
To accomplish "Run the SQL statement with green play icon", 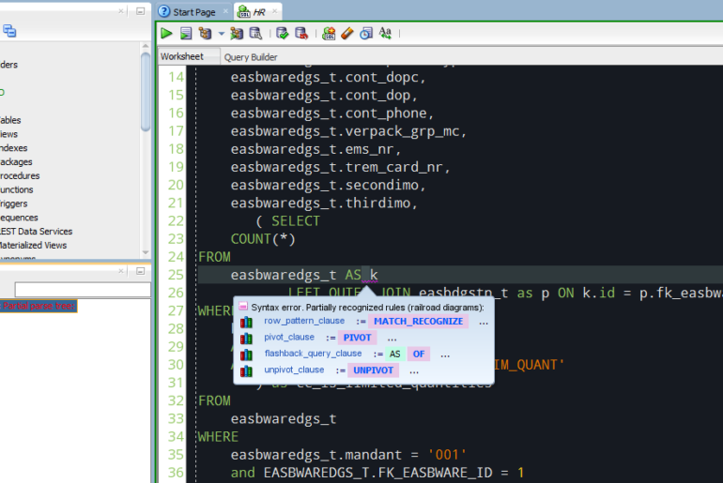I will pyautogui.click(x=166, y=34).
